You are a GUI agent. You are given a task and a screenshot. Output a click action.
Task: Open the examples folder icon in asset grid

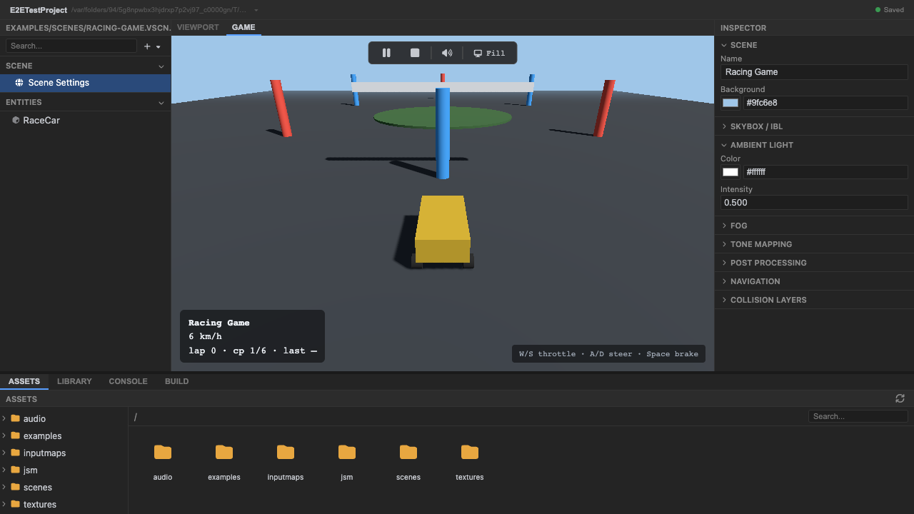click(x=224, y=452)
